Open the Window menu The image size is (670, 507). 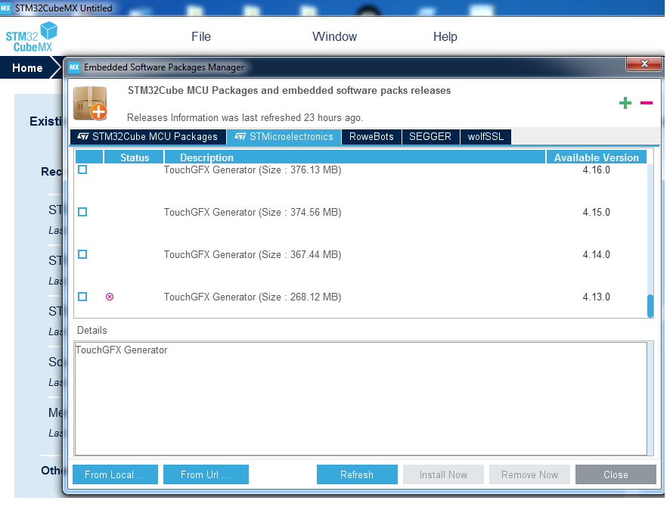[334, 37]
